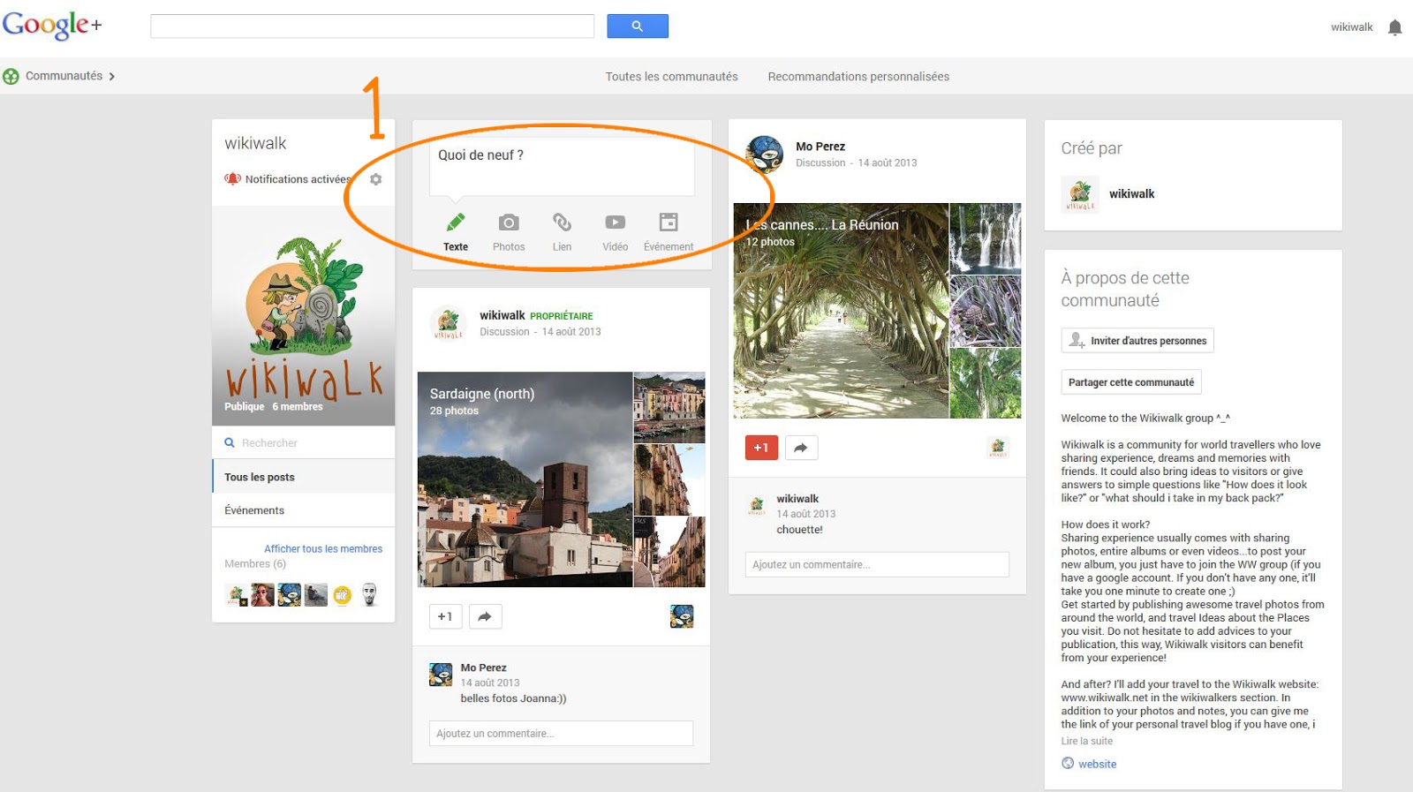Open the website link
Screen dimensions: 1413x792
1097,765
